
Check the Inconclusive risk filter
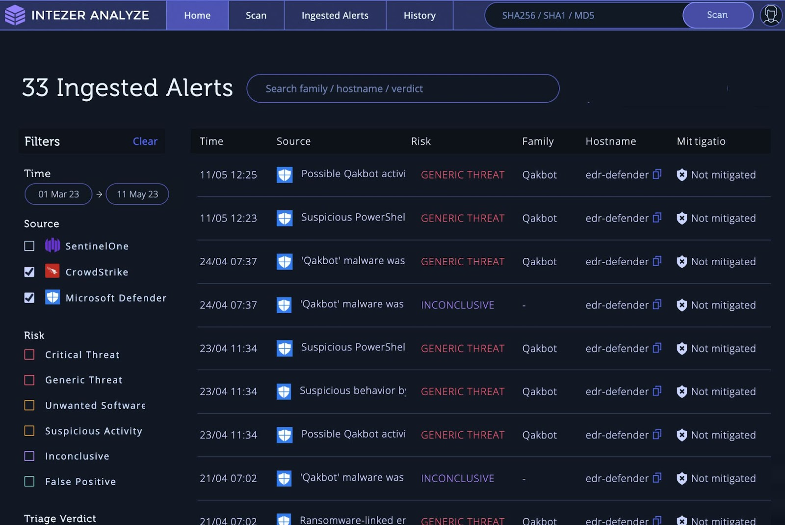click(x=29, y=456)
